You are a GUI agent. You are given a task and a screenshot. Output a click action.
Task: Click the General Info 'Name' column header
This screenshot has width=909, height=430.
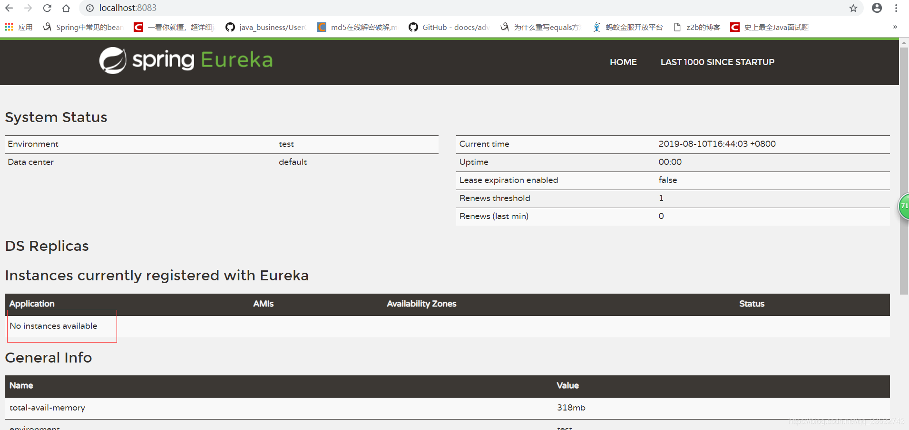(21, 385)
